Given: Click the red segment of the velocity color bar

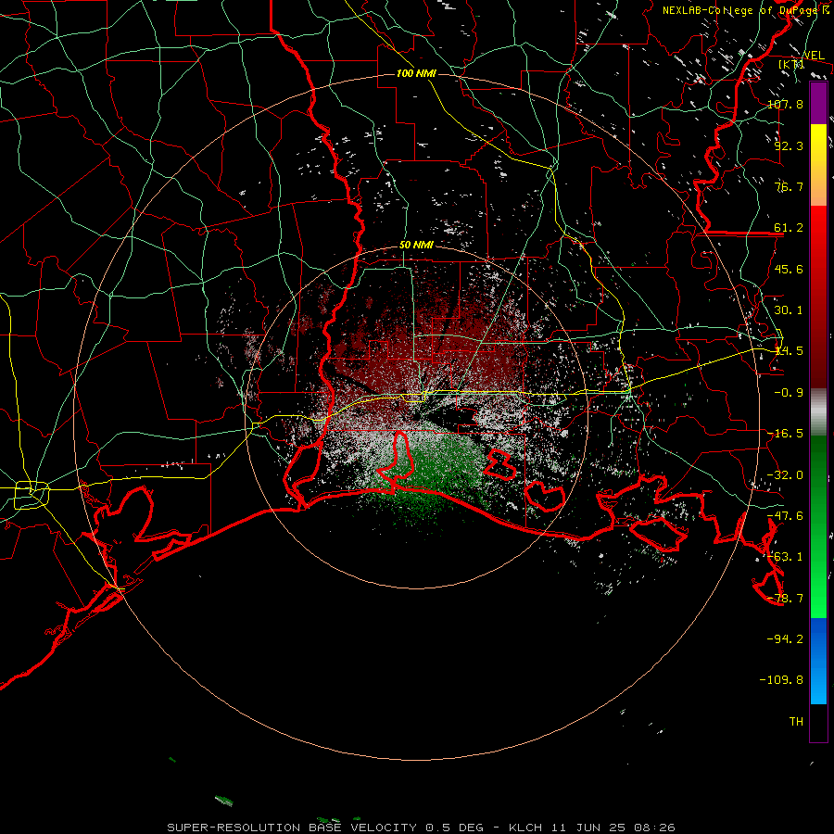Looking at the screenshot, I should 818,297.
